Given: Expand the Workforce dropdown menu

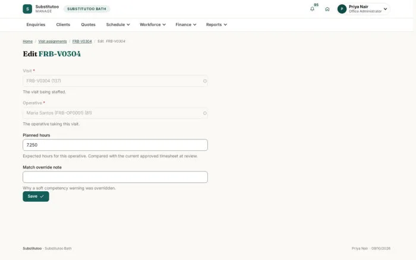Looking at the screenshot, I should click(x=153, y=25).
